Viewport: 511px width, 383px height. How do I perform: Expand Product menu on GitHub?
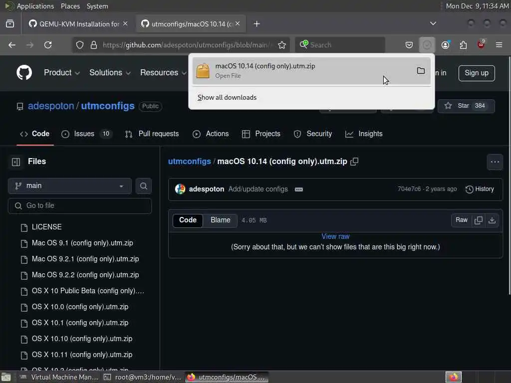62,73
